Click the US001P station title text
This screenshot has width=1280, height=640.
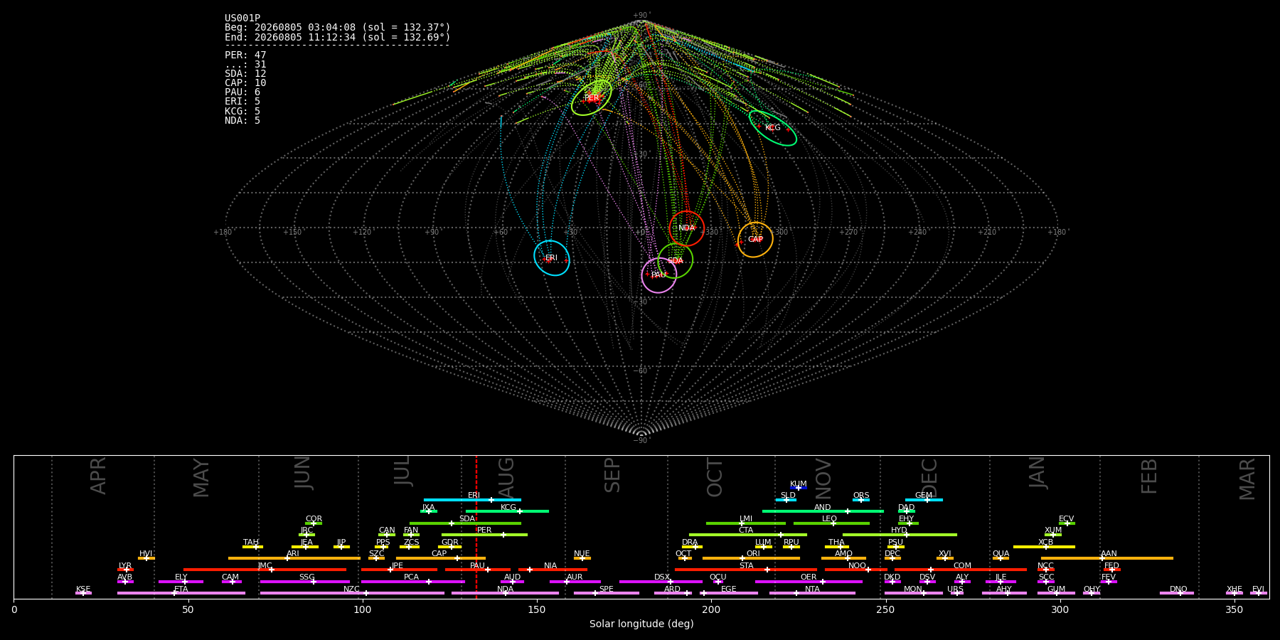click(x=242, y=18)
